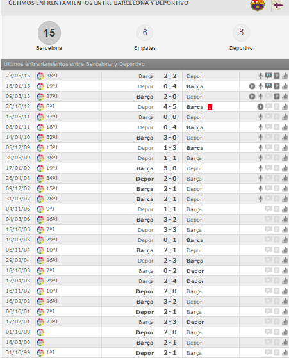289x358 pixels.
Task: Open audio microphone icon for 23/05/15 match
Action: click(260, 76)
